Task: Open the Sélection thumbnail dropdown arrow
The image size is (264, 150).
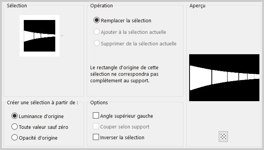Action: click(62, 36)
